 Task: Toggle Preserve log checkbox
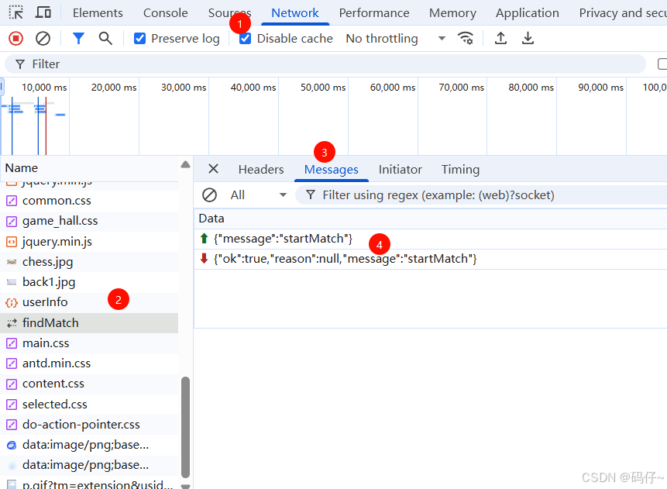(x=139, y=38)
